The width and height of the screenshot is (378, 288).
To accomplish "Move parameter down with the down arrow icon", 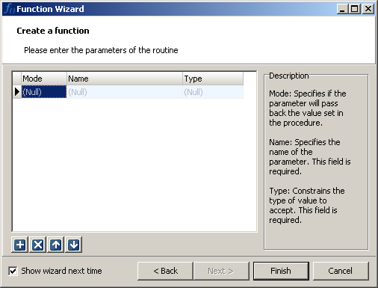I will 73,245.
